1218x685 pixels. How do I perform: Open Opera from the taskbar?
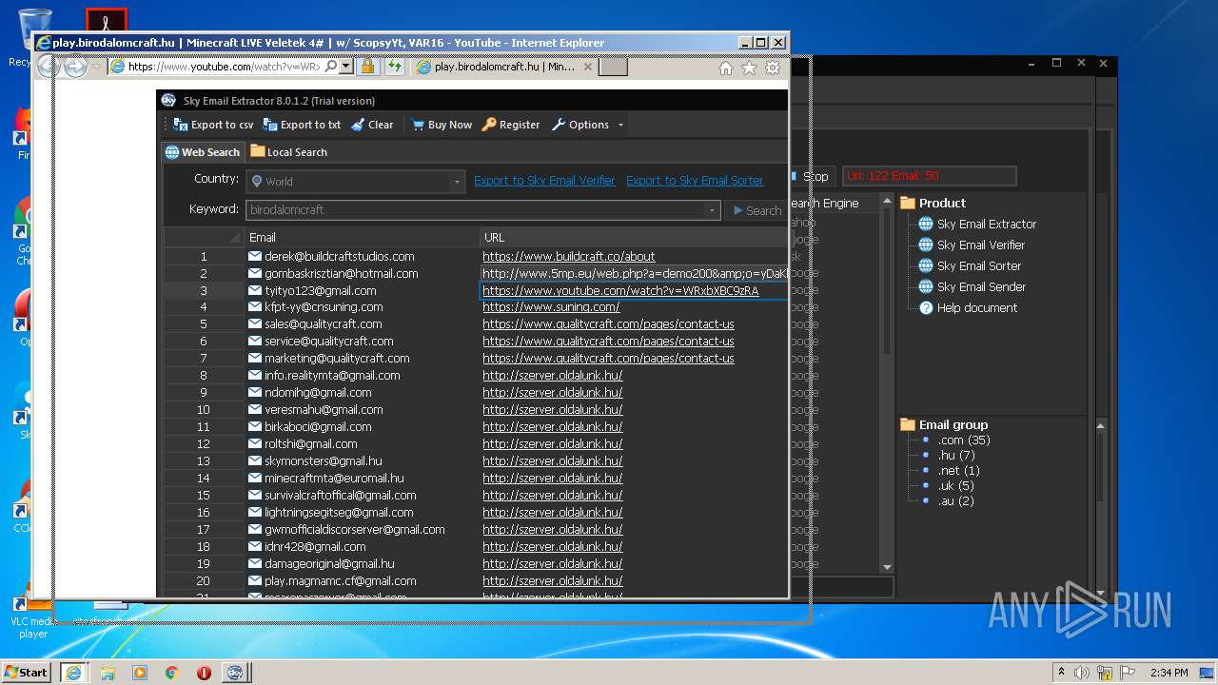click(204, 672)
